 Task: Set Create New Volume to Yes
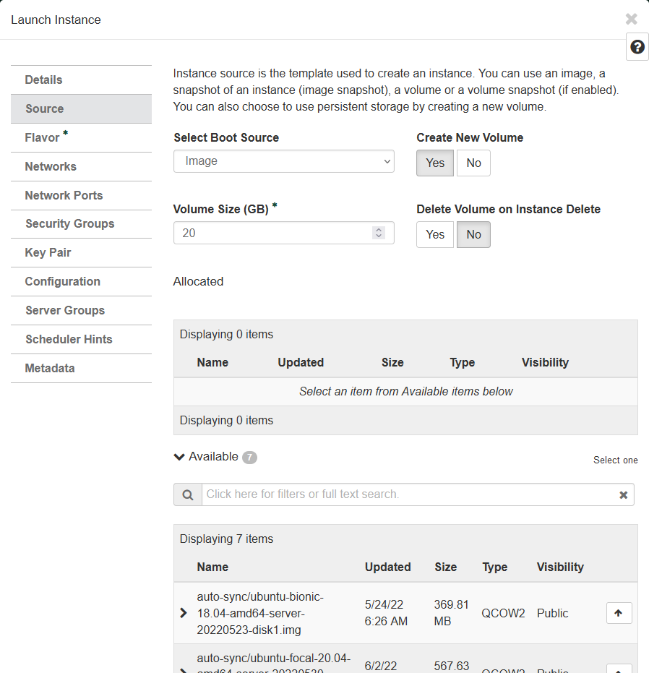(x=435, y=163)
